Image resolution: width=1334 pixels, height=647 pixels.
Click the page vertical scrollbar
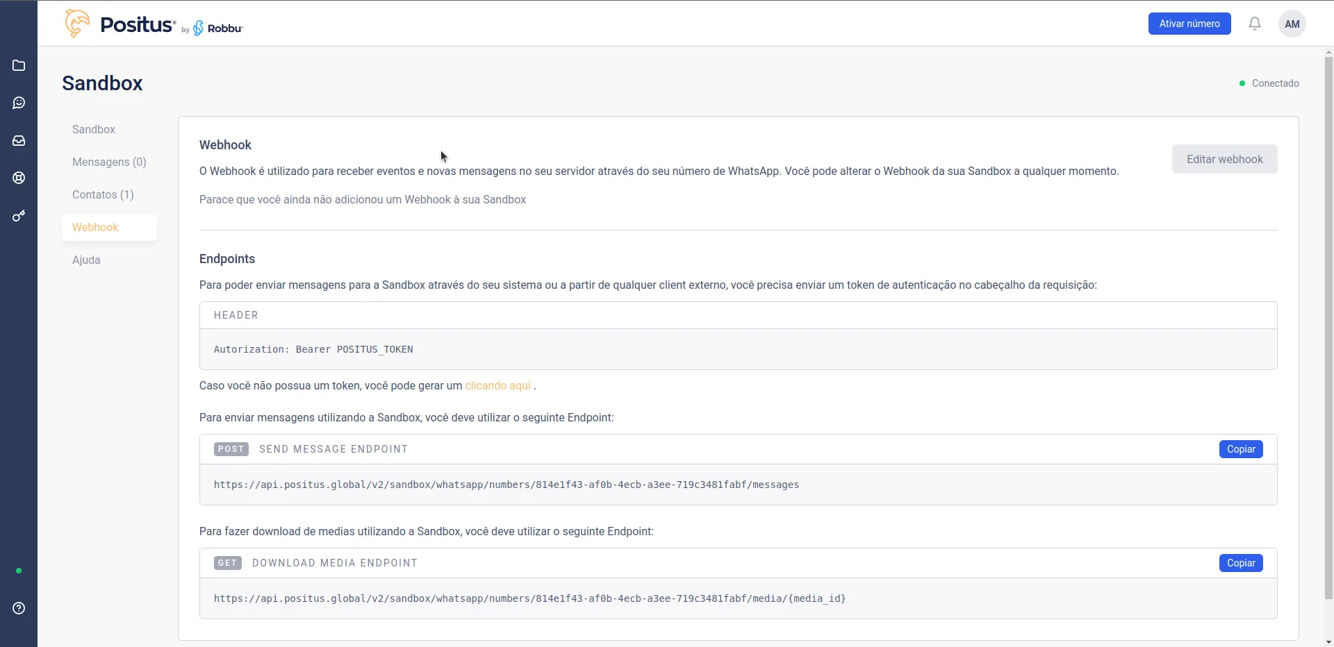(x=1328, y=326)
